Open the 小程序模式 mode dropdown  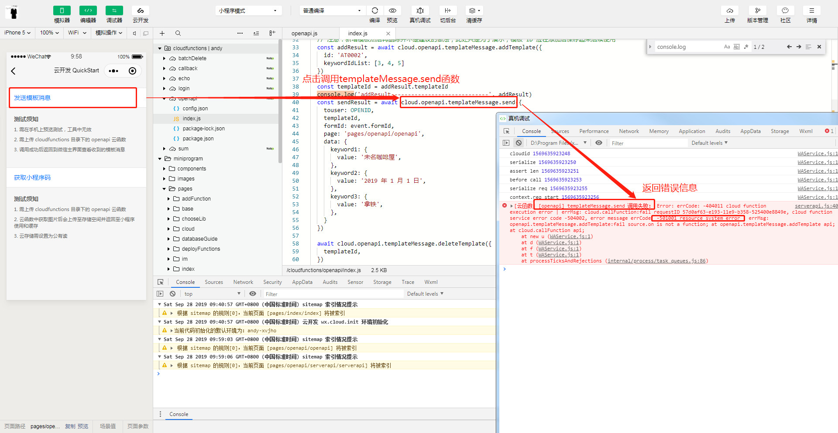[248, 10]
